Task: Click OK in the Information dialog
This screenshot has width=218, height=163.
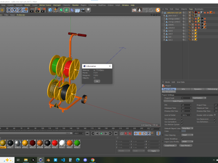Action: click(97, 81)
